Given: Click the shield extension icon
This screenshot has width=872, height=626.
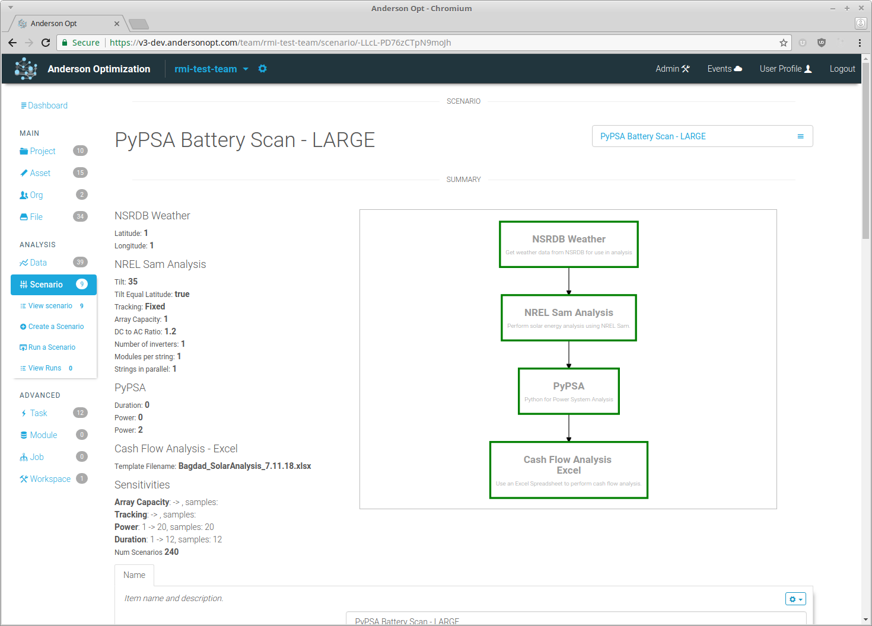Looking at the screenshot, I should [x=822, y=43].
